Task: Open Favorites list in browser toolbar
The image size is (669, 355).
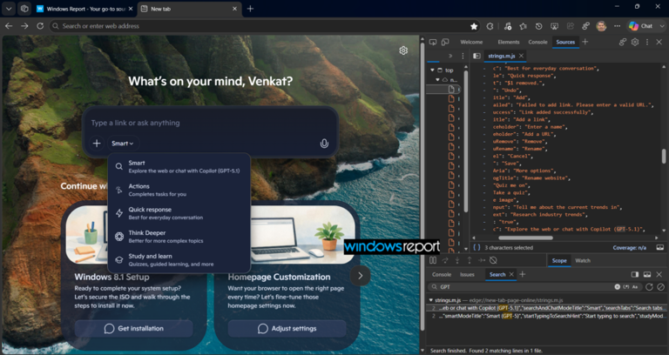Action: (523, 26)
